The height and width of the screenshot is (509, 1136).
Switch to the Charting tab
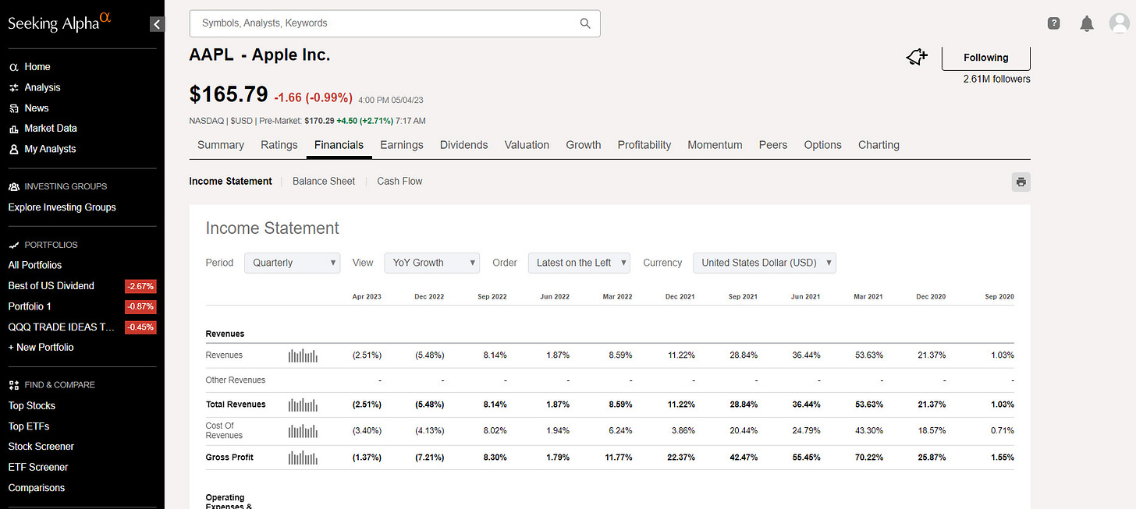879,145
